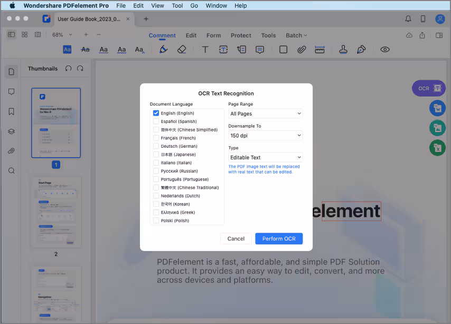
Task: Select the Text Box tool
Action: click(x=223, y=50)
